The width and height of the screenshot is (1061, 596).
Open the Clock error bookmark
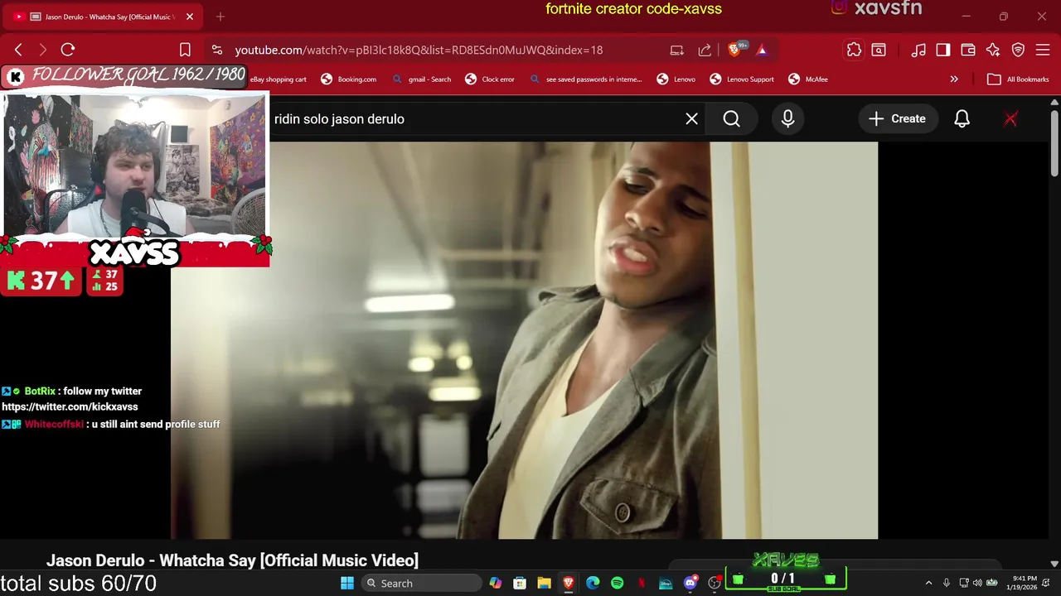(x=490, y=79)
